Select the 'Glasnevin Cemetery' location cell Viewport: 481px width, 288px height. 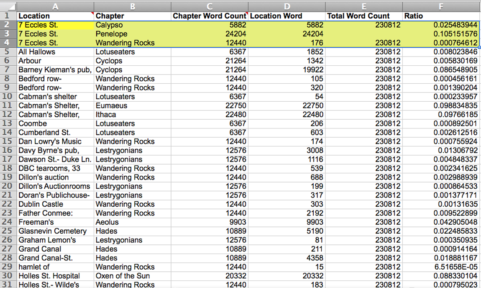[x=55, y=231]
